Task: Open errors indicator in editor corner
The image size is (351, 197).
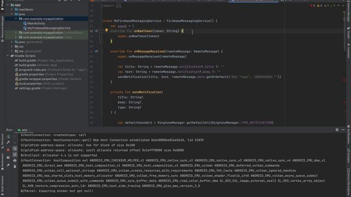Action: click(x=313, y=5)
